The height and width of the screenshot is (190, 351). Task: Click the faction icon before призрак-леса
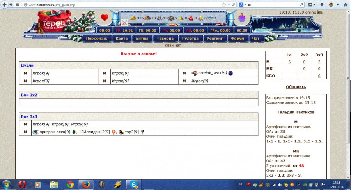pyautogui.click(x=35, y=132)
